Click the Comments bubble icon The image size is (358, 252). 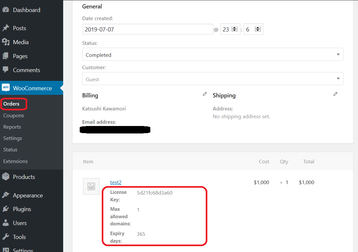(x=6, y=69)
